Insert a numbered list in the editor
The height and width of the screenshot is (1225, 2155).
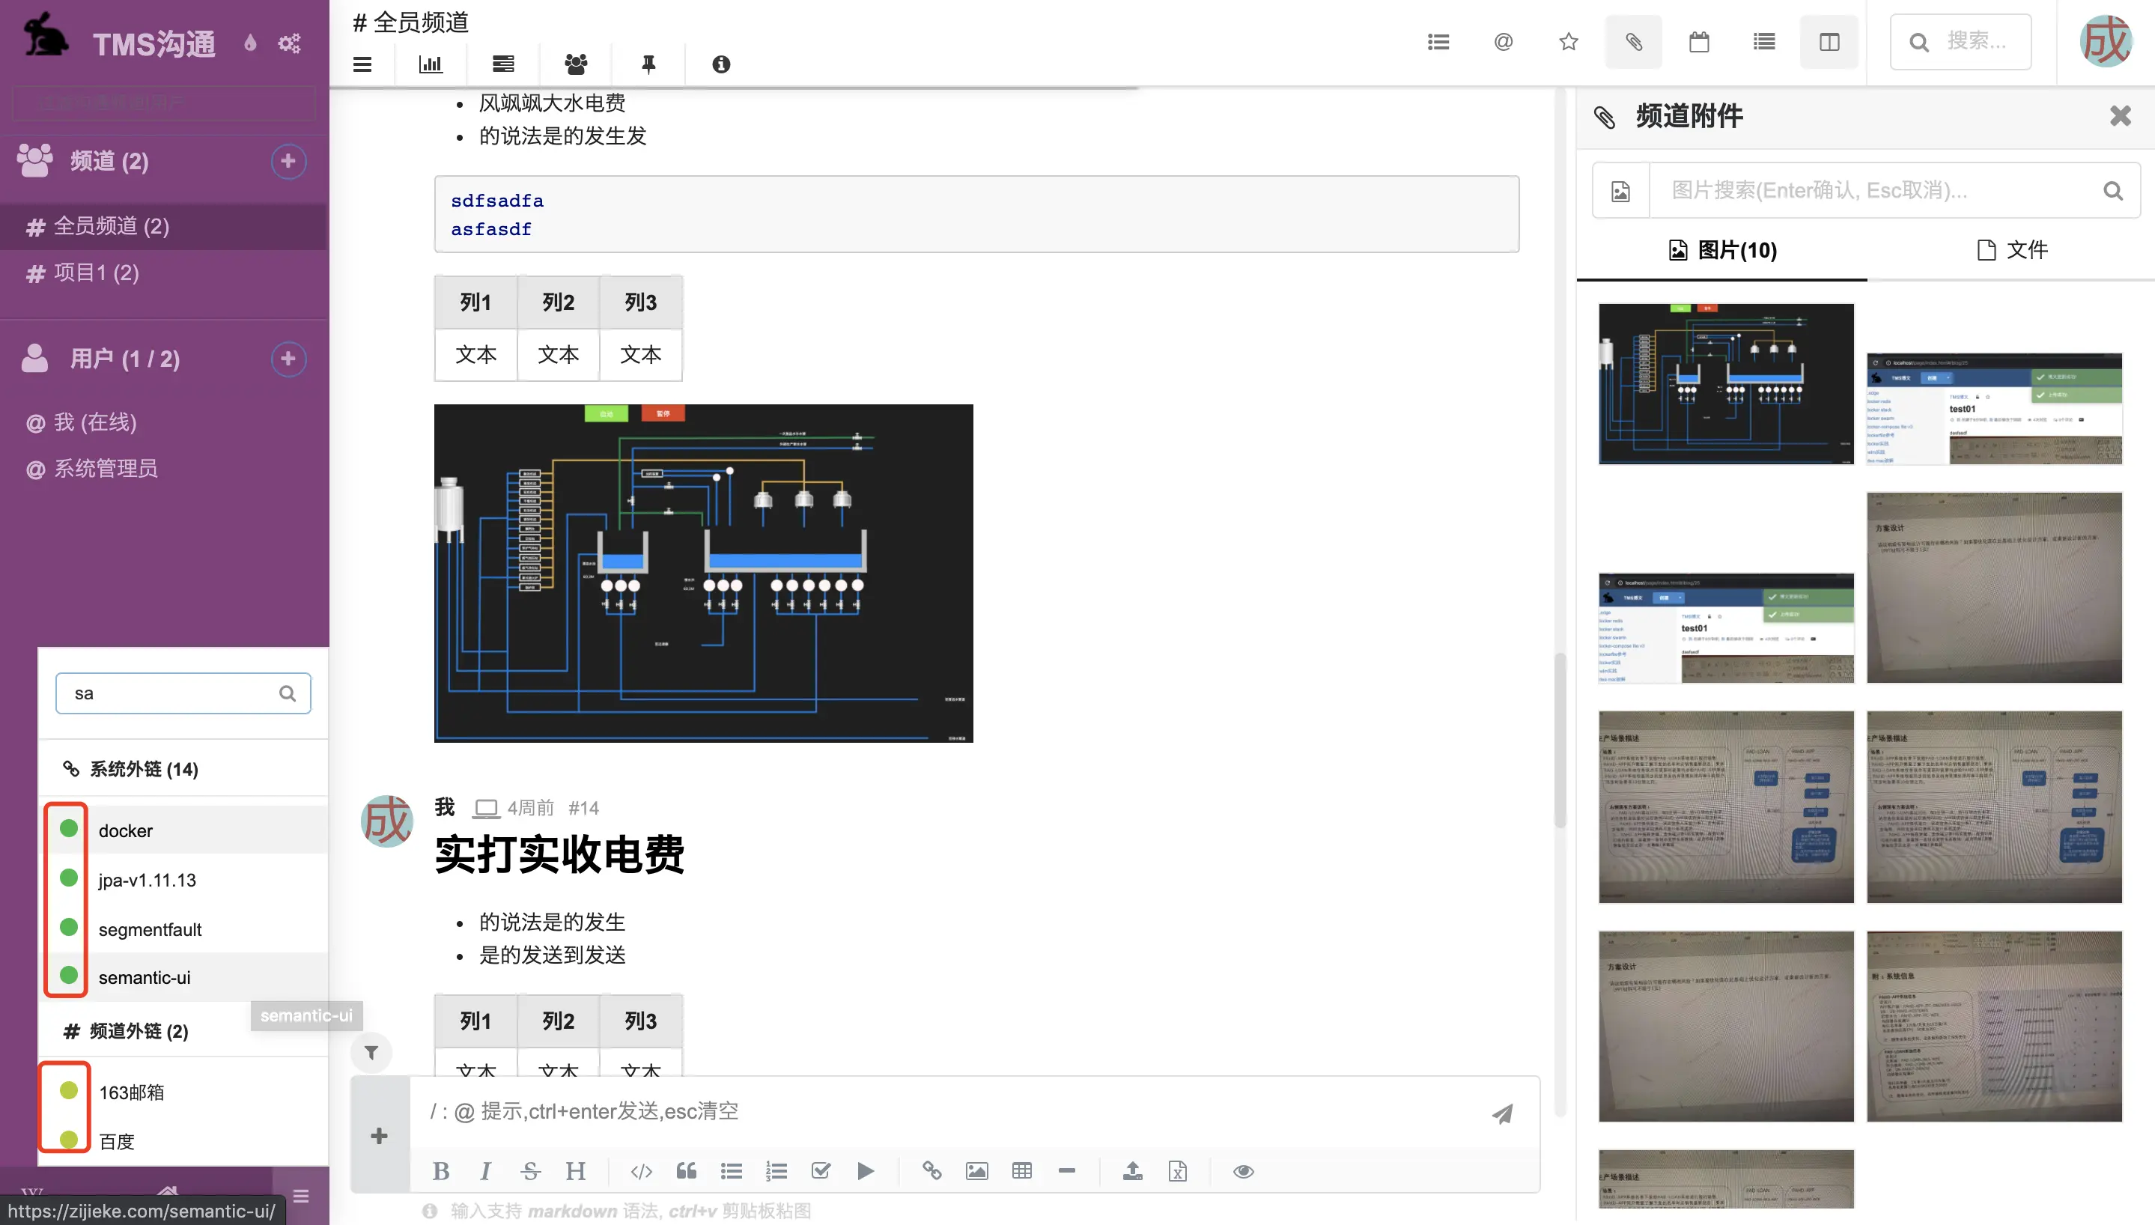[776, 1171]
